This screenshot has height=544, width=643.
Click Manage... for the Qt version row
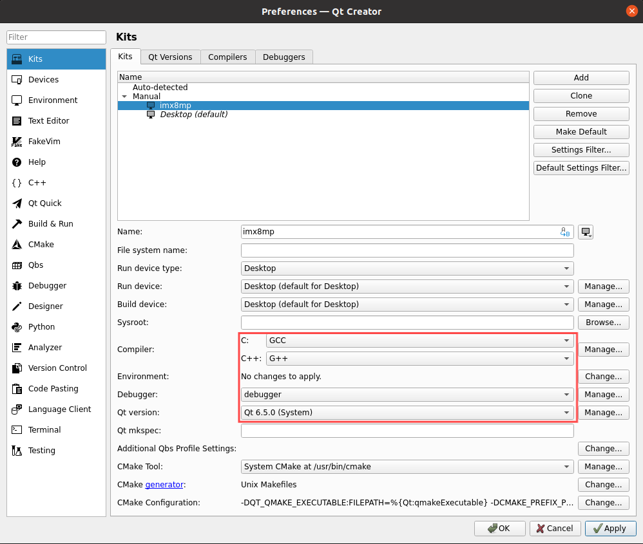[603, 413]
